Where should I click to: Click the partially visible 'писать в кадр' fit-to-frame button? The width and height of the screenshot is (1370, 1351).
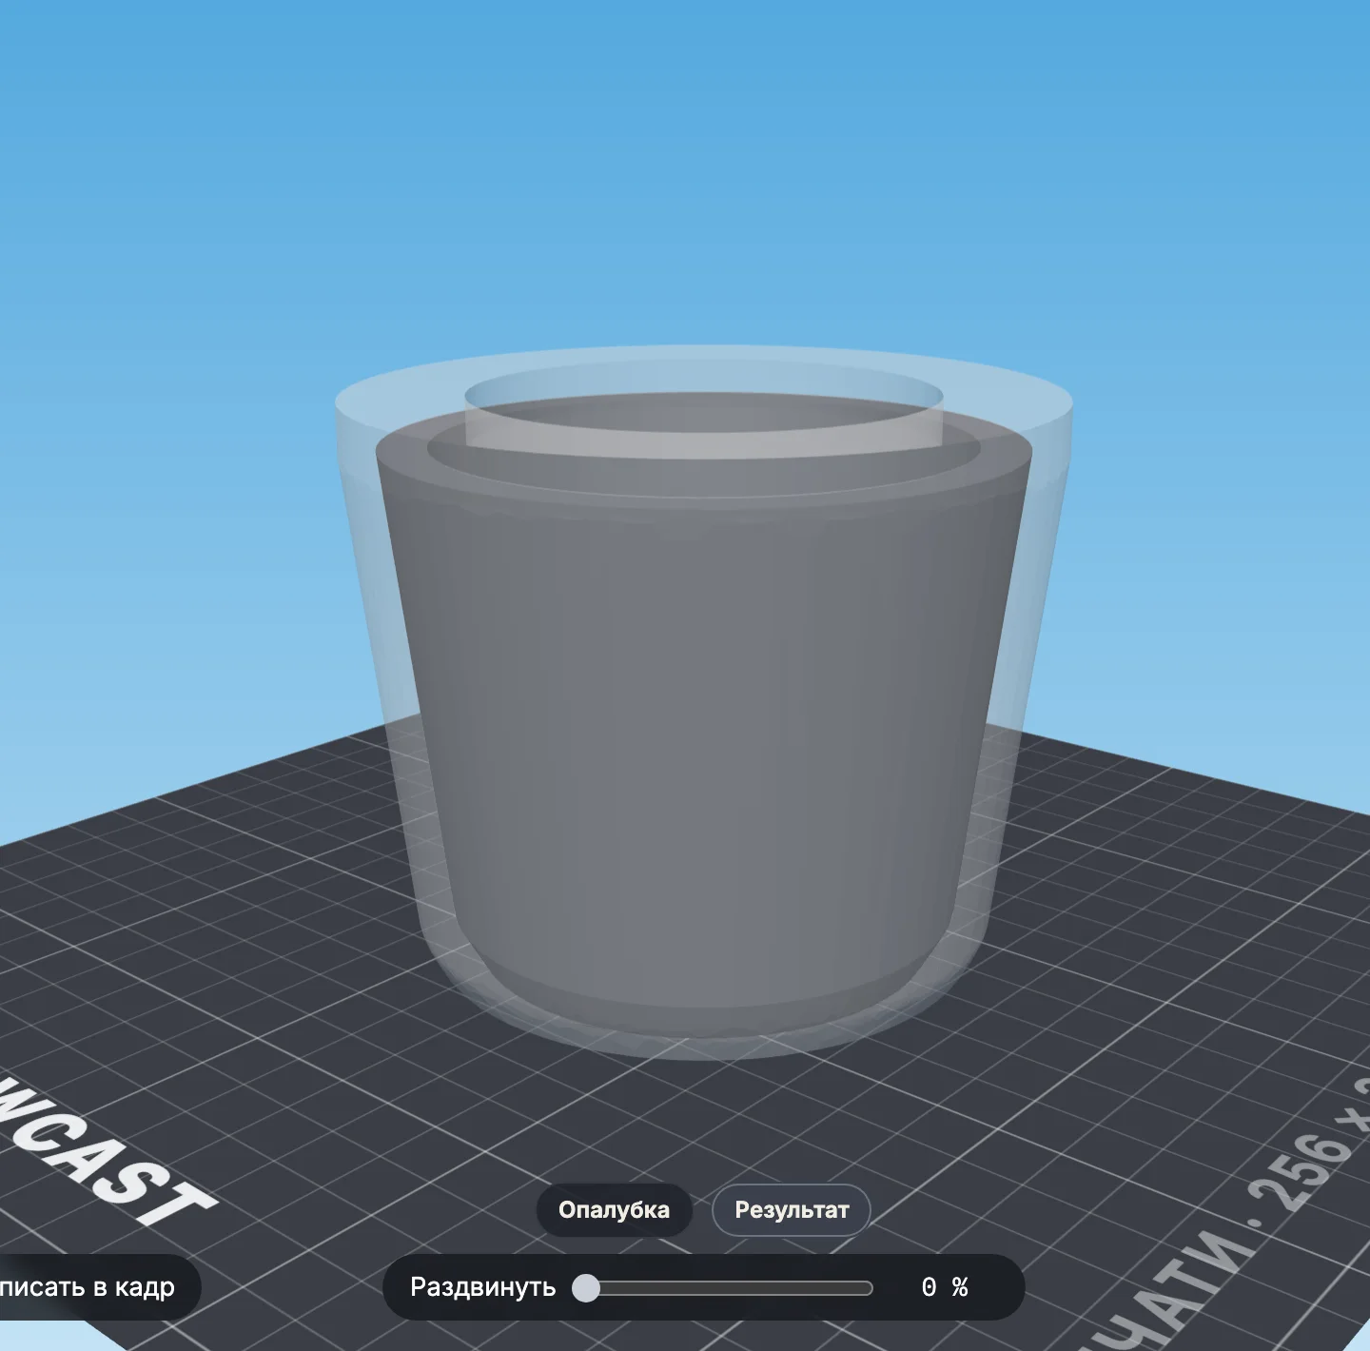click(x=99, y=1287)
